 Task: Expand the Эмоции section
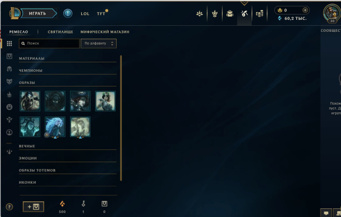(68, 158)
